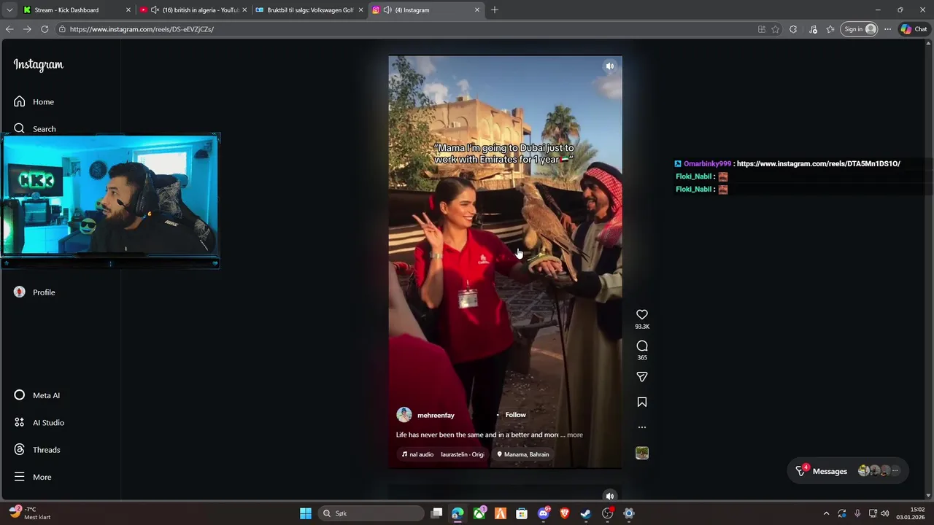Follow the mehreenfay account
Image resolution: width=934 pixels, height=525 pixels.
point(515,415)
